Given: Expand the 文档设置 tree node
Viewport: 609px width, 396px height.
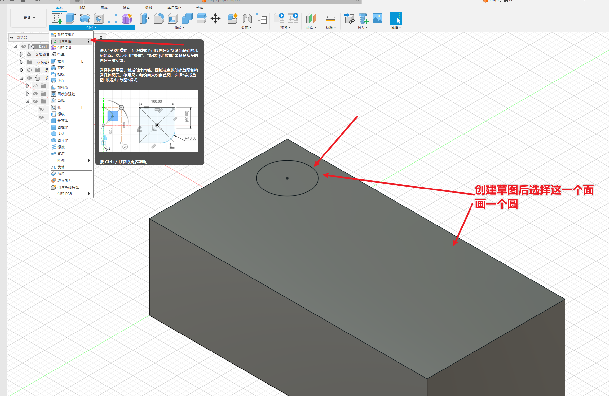Looking at the screenshot, I should [21, 54].
